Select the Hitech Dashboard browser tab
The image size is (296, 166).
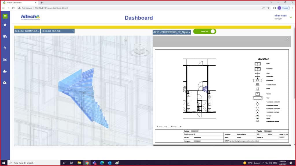coord(18,3)
